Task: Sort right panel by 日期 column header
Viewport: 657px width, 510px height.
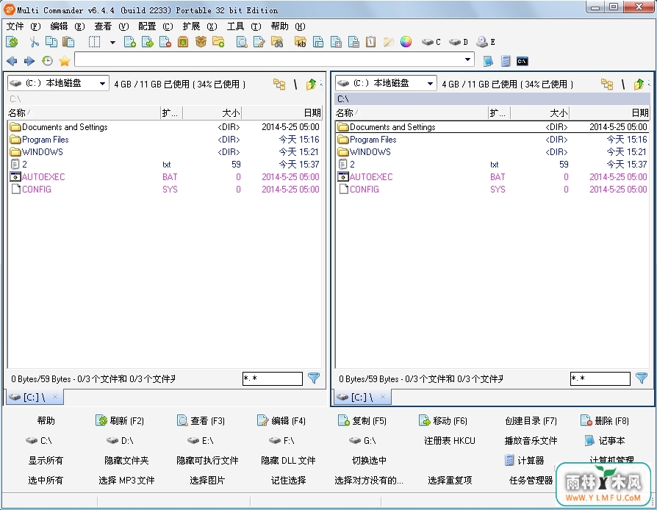Action: coord(610,112)
